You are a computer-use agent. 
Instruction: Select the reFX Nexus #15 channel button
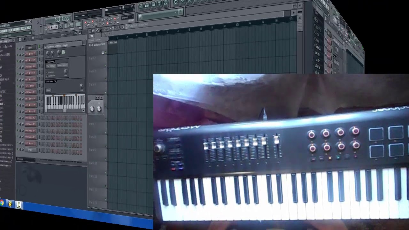[x=30, y=137]
